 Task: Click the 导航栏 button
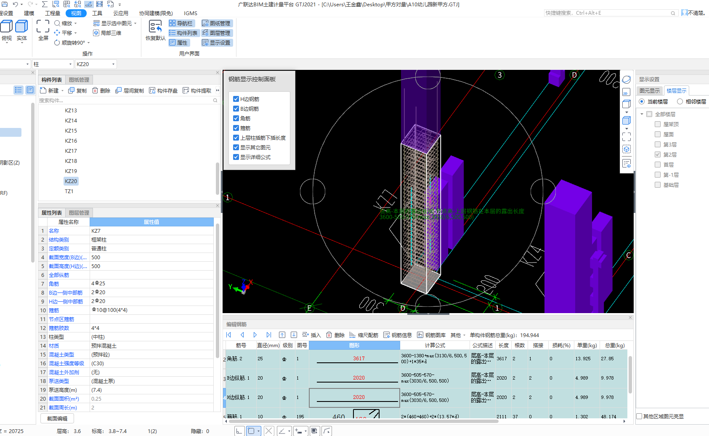(x=181, y=23)
